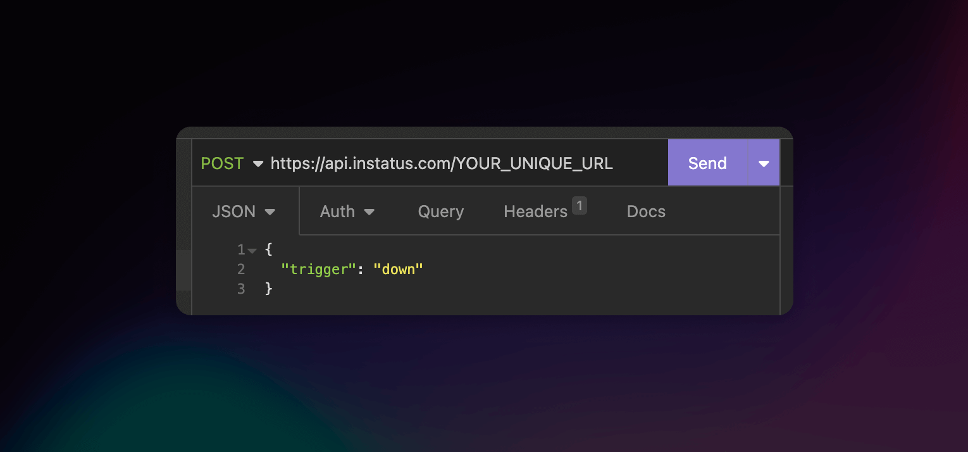
Task: Collapse the JSON block fold arrow
Action: pyautogui.click(x=252, y=251)
